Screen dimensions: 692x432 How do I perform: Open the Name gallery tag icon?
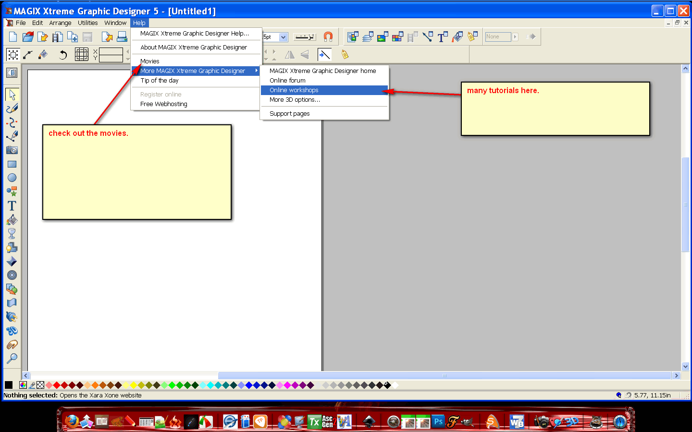472,36
